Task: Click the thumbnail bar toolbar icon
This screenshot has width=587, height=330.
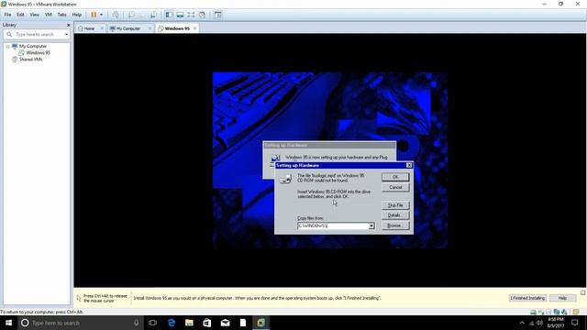Action: point(180,15)
